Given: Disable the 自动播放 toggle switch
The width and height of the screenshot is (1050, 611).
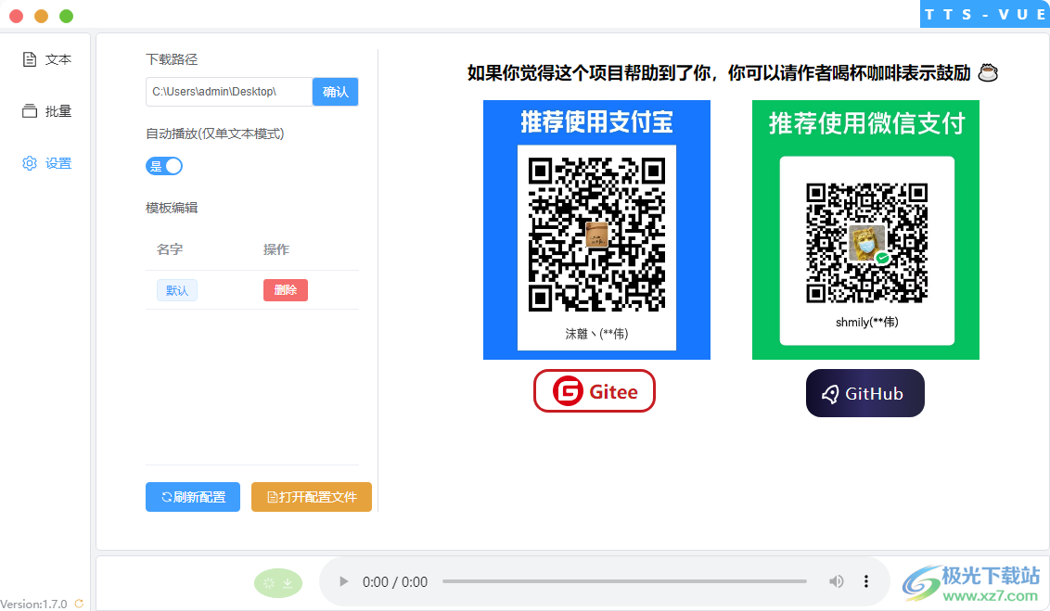Looking at the screenshot, I should coord(164,165).
